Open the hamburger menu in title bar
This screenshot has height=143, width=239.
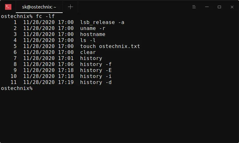(194, 7)
